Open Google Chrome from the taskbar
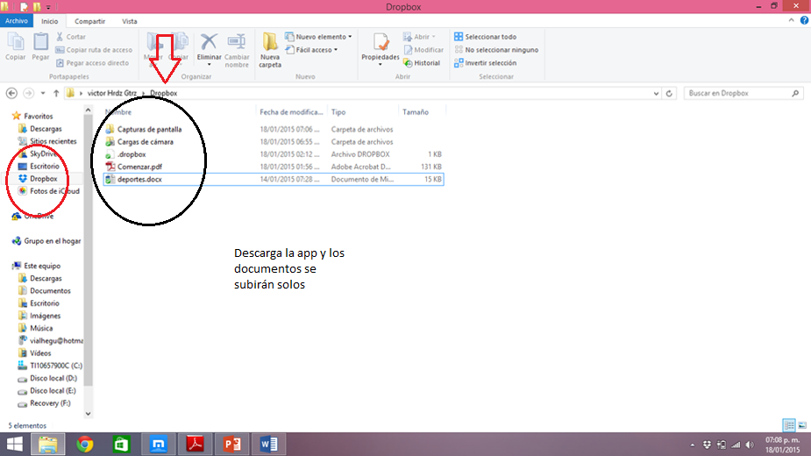Viewport: 811px width, 456px height. (85, 444)
